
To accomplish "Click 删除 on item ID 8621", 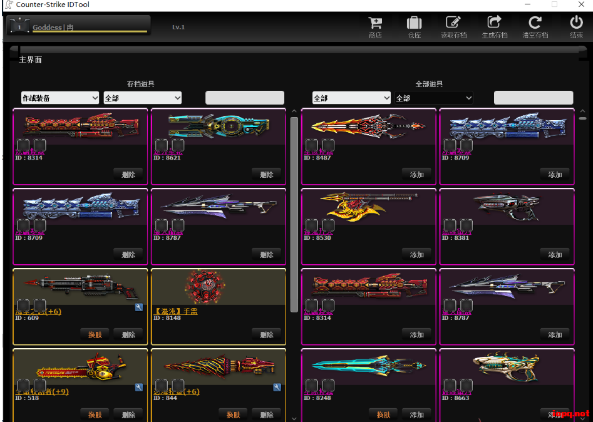I will click(266, 174).
